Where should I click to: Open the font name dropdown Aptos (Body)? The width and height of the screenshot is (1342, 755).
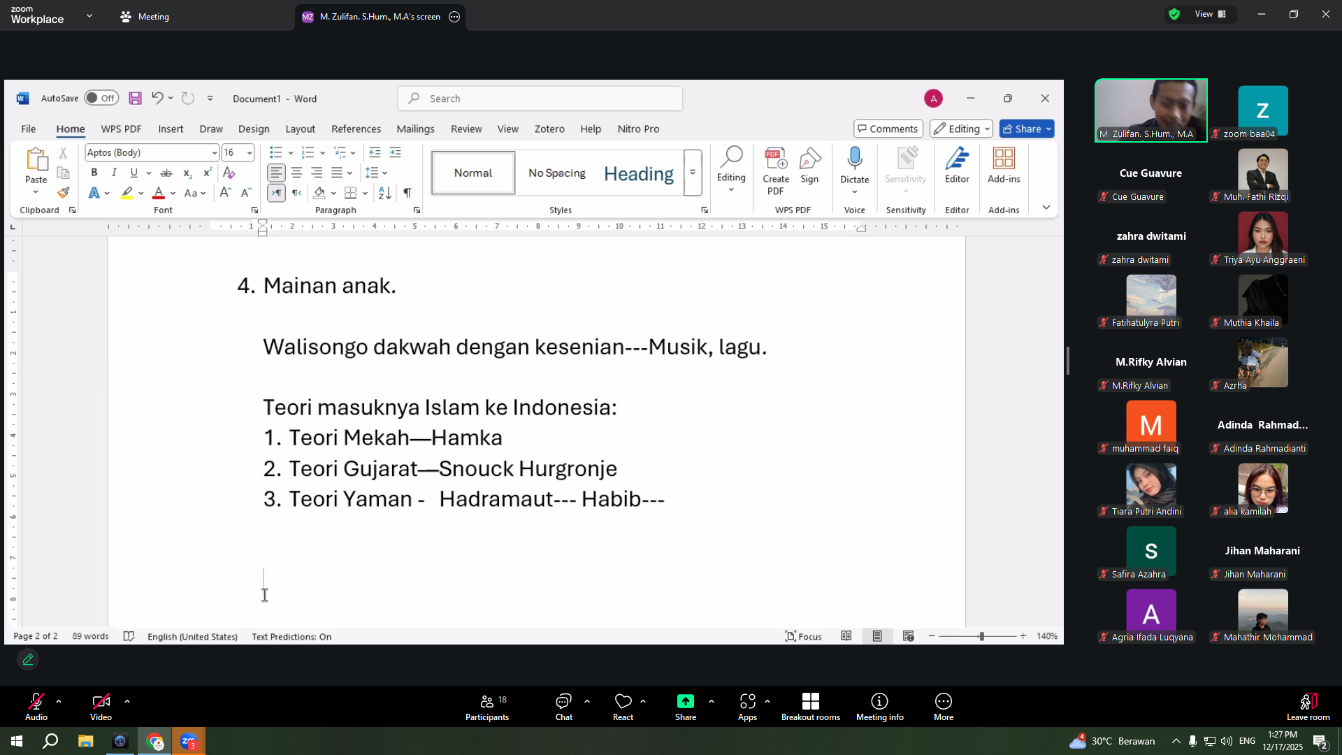pyautogui.click(x=214, y=152)
